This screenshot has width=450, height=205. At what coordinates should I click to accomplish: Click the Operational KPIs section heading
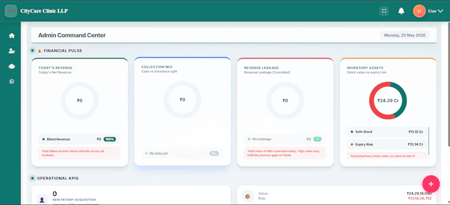58,179
